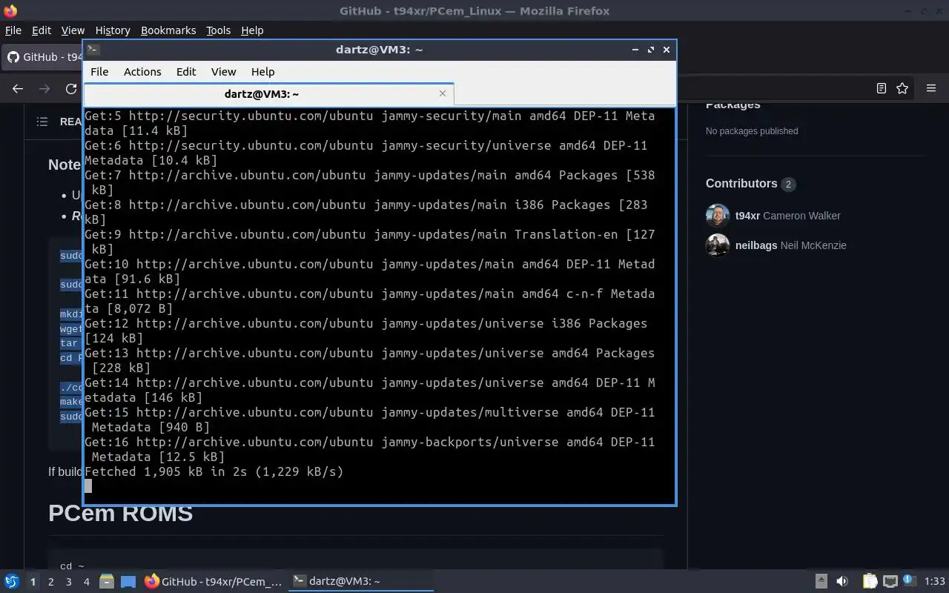The height and width of the screenshot is (593, 949).
Task: Click "Fetched 1,905 kB in 2s" line
Action: pyautogui.click(x=214, y=471)
